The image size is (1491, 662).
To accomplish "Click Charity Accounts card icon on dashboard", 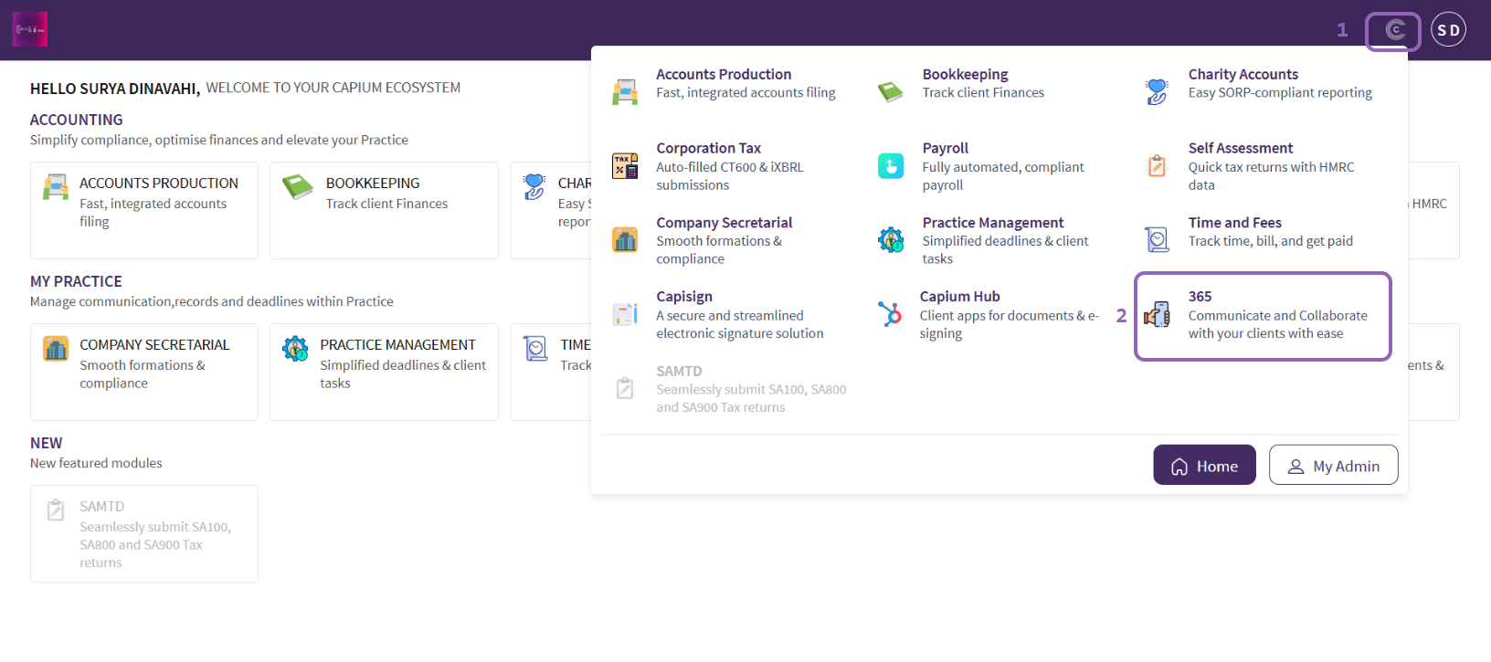I will pyautogui.click(x=534, y=186).
